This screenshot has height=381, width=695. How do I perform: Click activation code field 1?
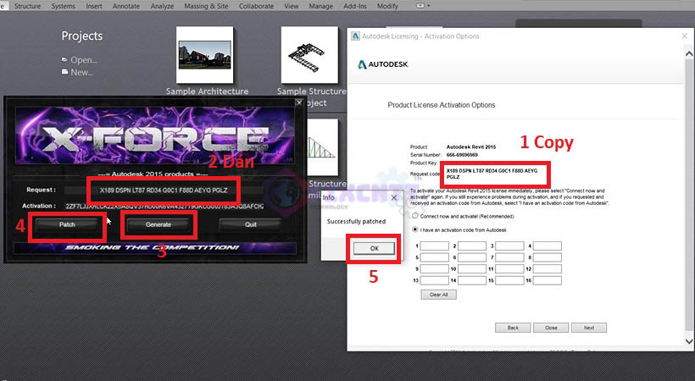tap(434, 246)
